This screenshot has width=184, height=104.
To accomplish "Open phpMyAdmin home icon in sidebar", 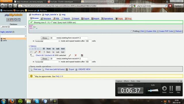I will coord(8,20).
